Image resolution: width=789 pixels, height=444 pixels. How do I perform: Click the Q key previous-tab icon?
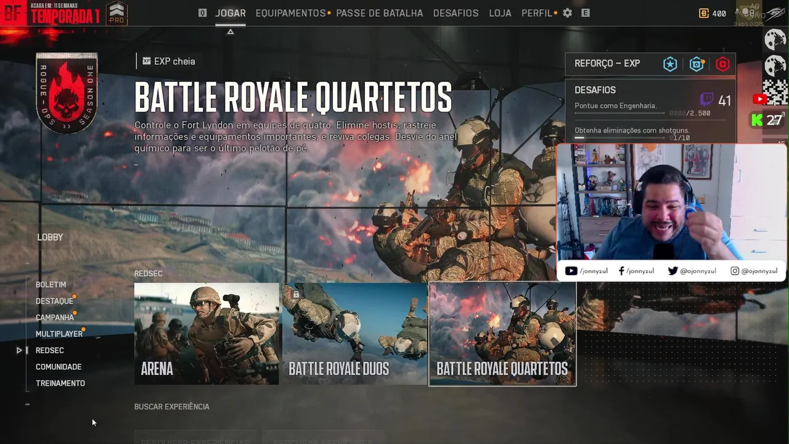pos(202,13)
